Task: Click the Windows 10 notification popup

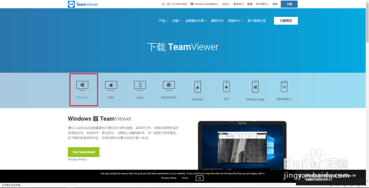Action: coord(331,177)
